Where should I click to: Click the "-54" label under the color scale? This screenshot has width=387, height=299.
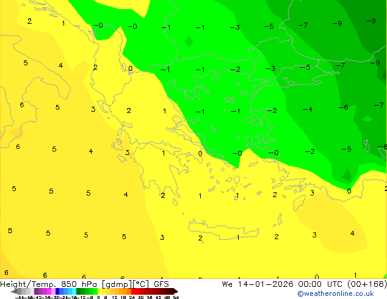[x=20, y=297]
